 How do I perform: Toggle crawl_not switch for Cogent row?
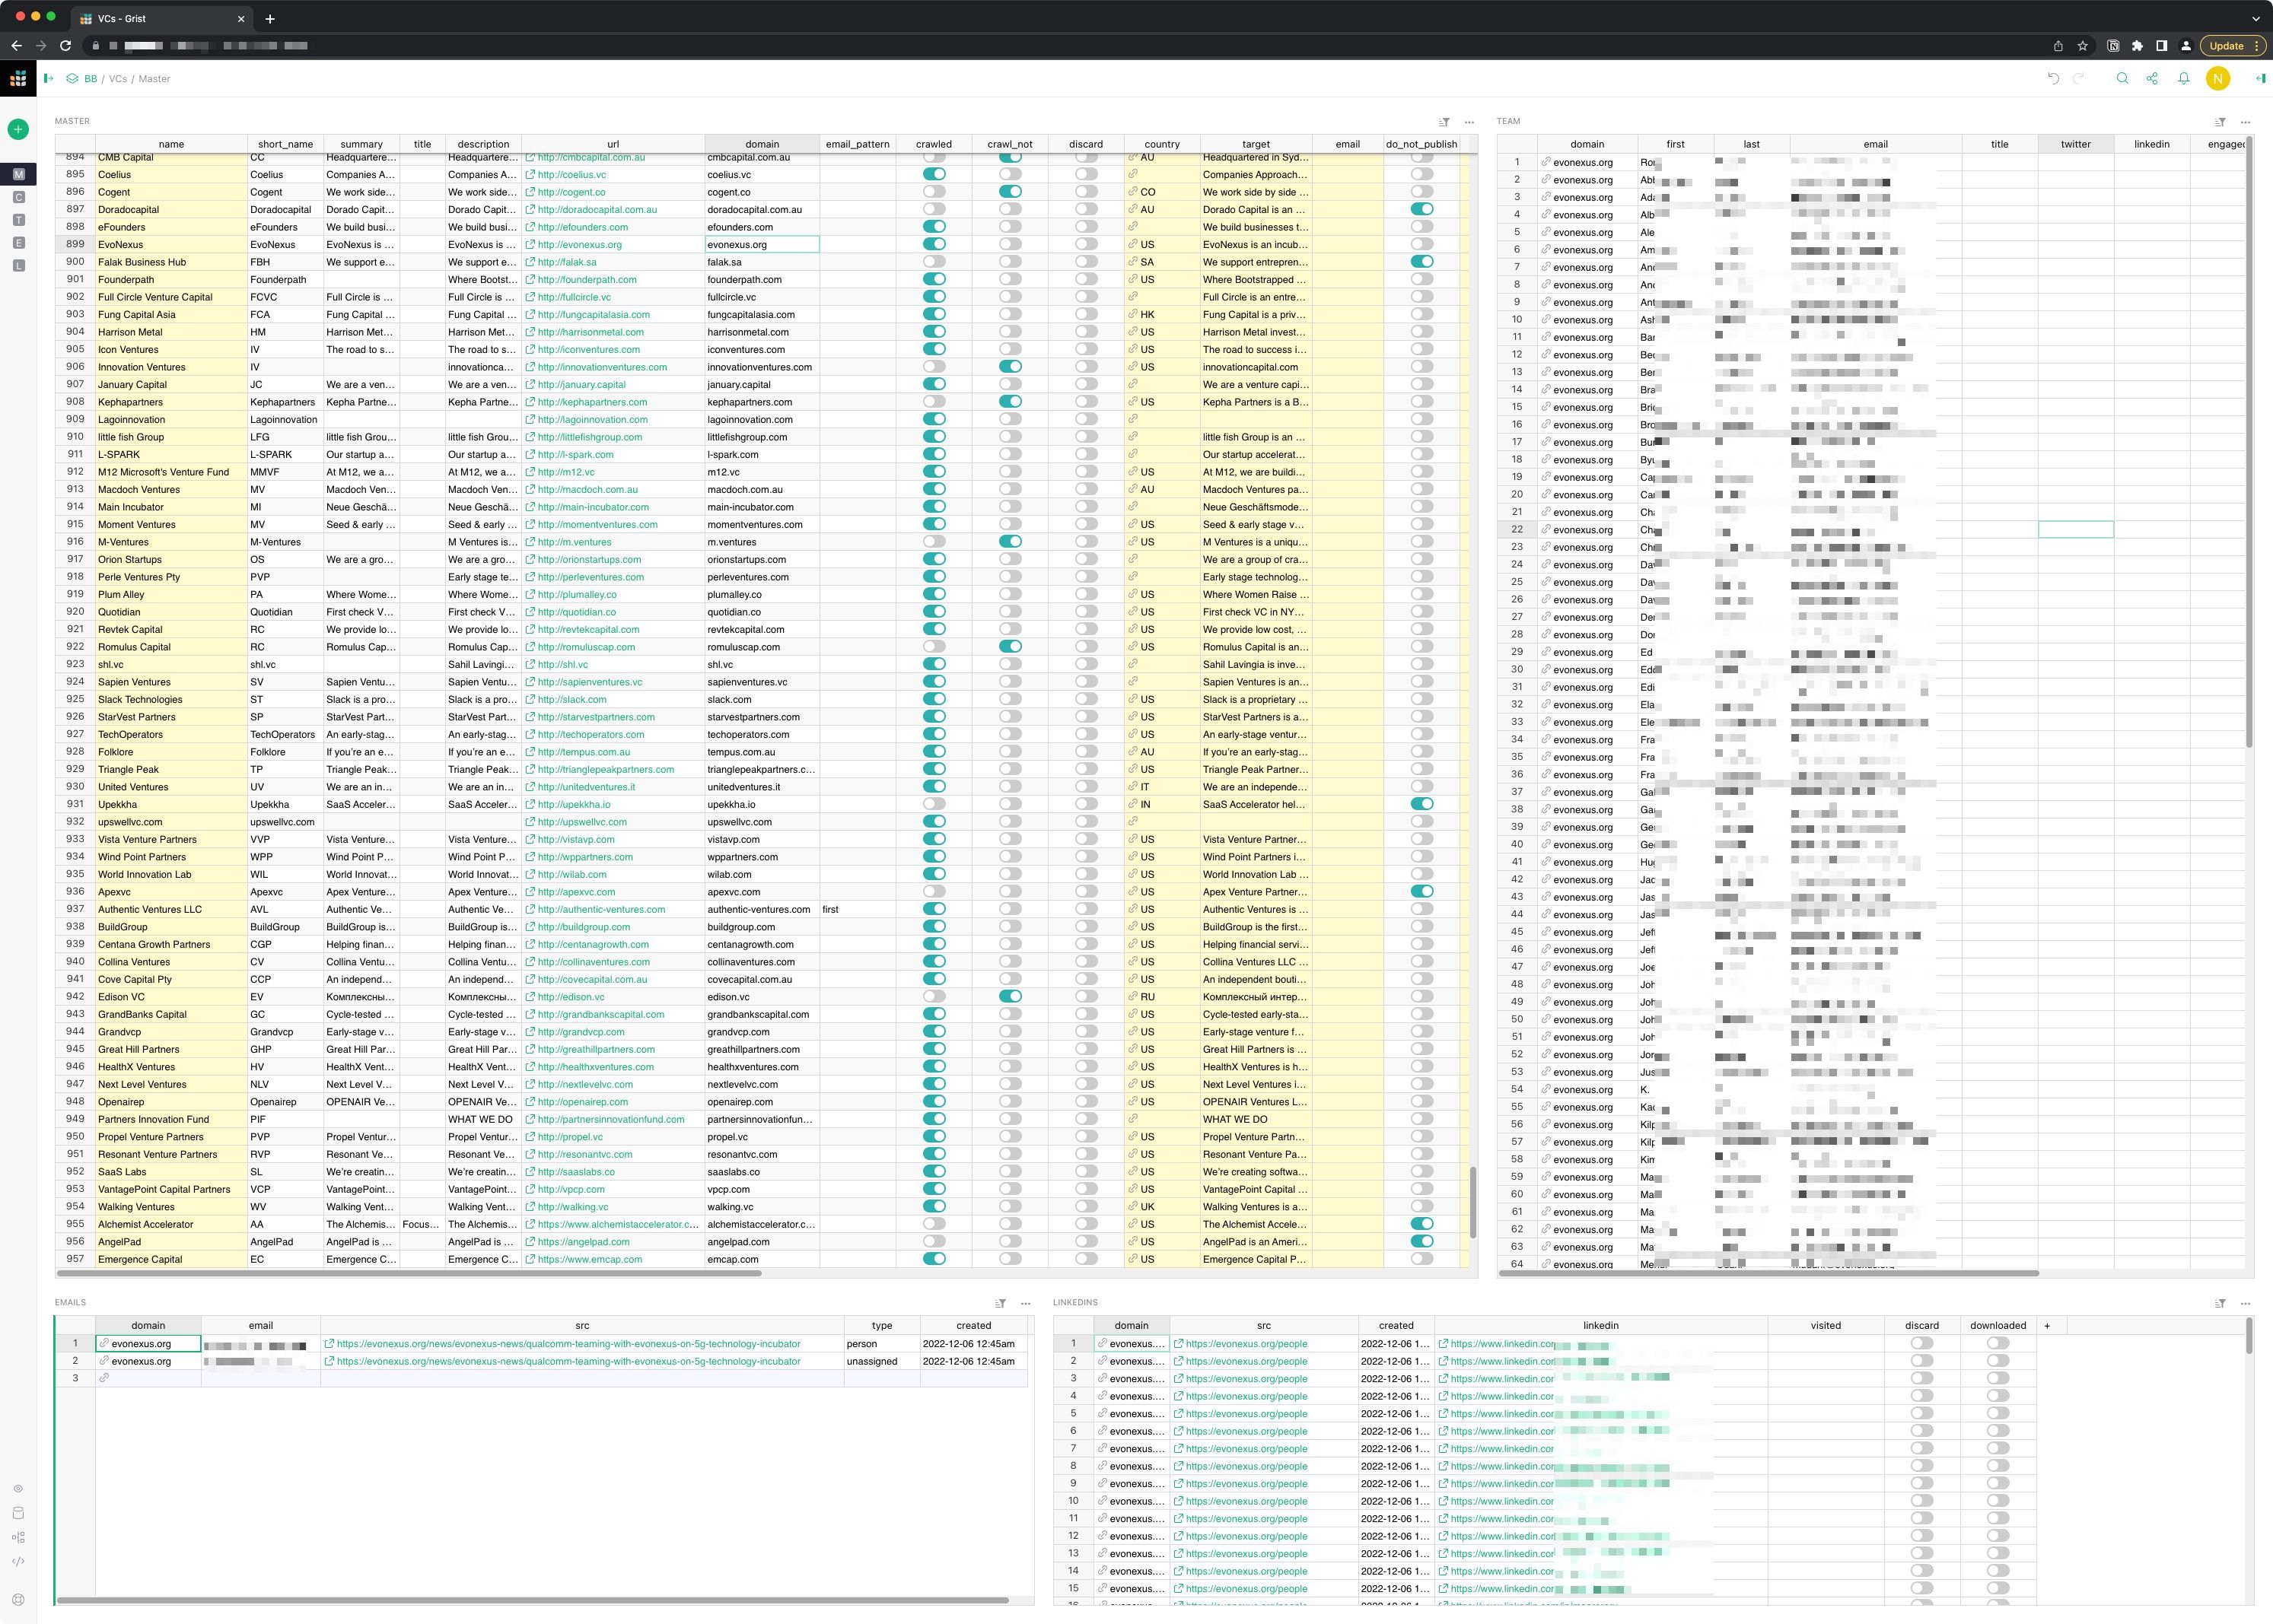coord(1011,192)
